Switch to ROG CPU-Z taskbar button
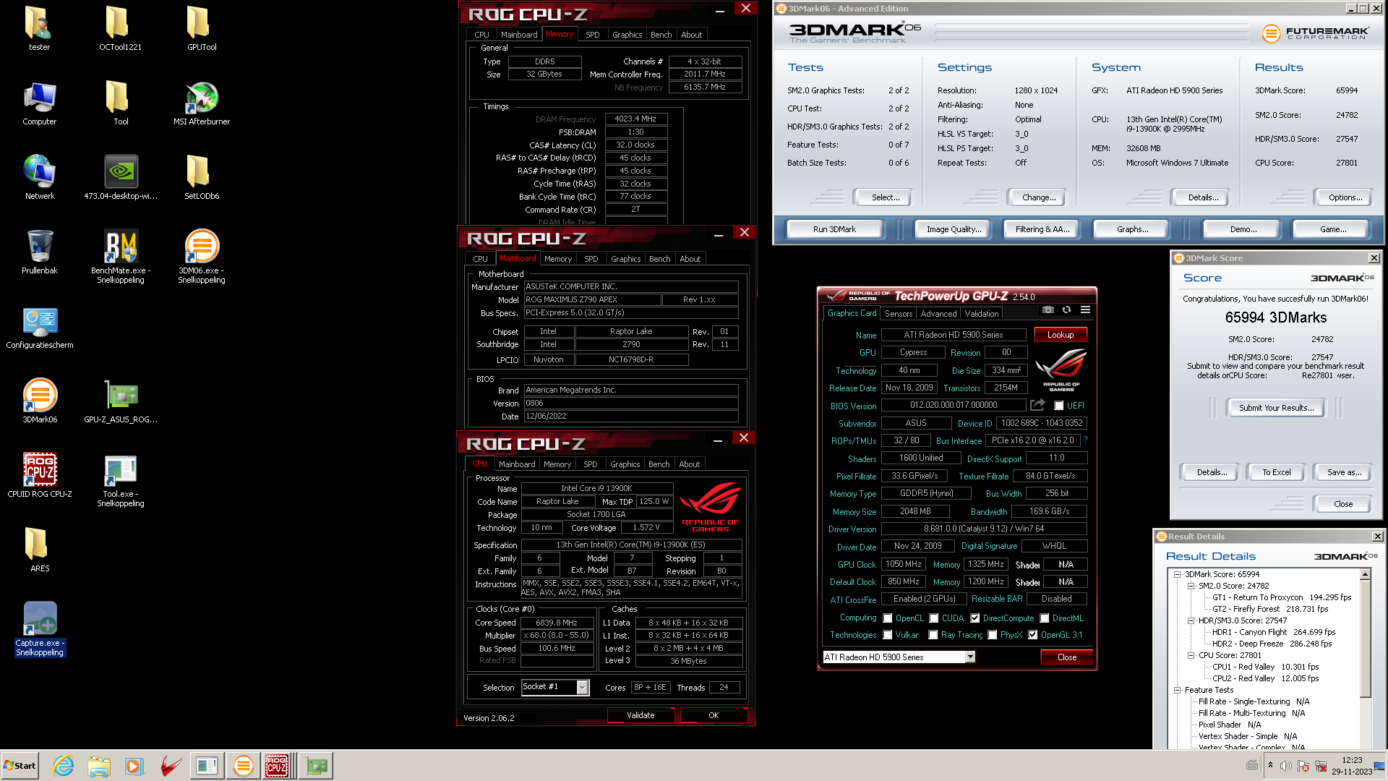This screenshot has height=781, width=1388. click(278, 766)
